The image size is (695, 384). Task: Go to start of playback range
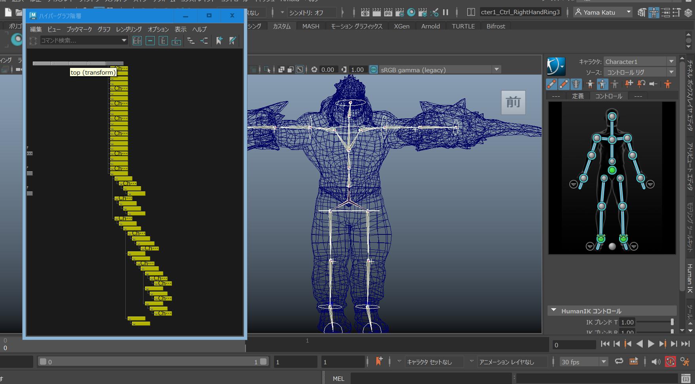(605, 344)
